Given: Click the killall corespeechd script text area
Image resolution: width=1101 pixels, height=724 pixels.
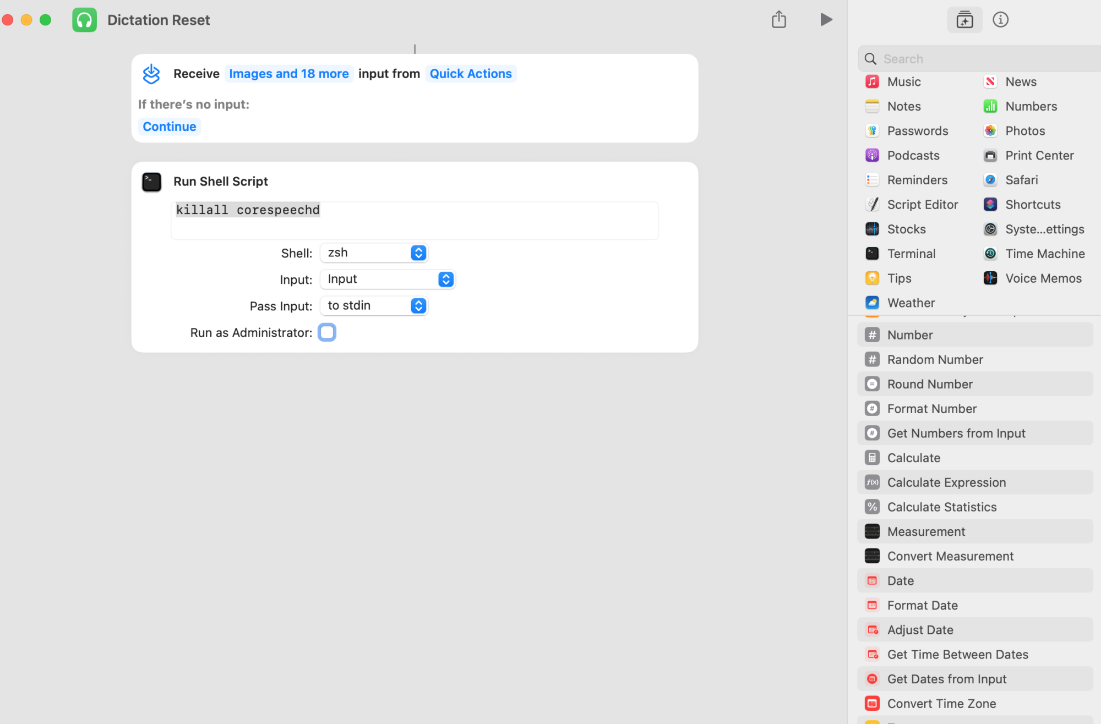Looking at the screenshot, I should coord(414,221).
